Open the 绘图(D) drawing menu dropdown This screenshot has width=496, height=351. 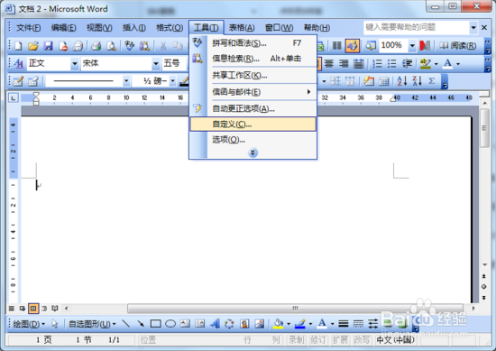click(x=29, y=324)
